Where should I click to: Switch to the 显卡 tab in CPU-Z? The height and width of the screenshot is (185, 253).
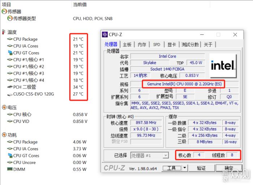172,45
